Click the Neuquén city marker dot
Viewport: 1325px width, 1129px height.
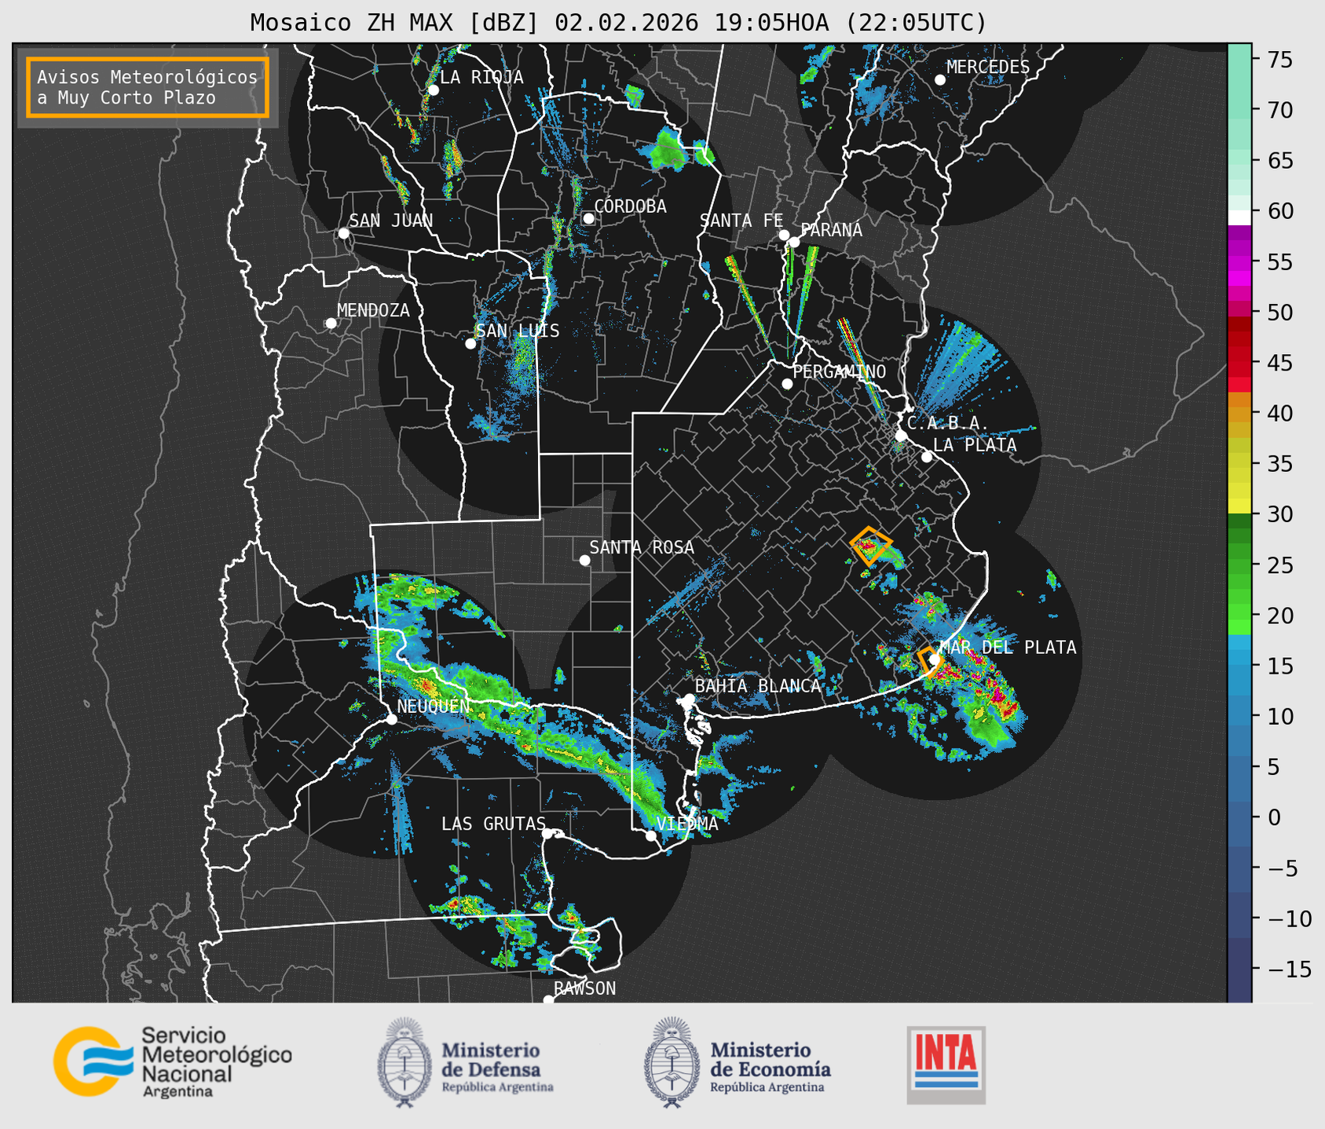pos(391,719)
